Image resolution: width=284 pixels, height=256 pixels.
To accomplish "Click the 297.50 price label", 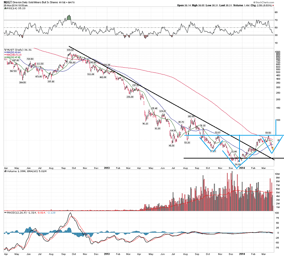I will pyautogui.click(x=135, y=85).
